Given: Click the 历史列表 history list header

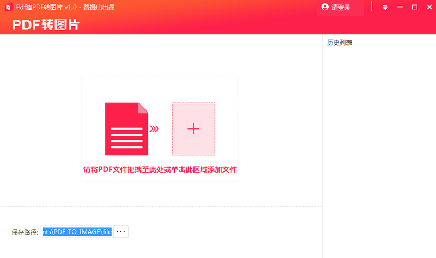Looking at the screenshot, I should coord(340,42).
